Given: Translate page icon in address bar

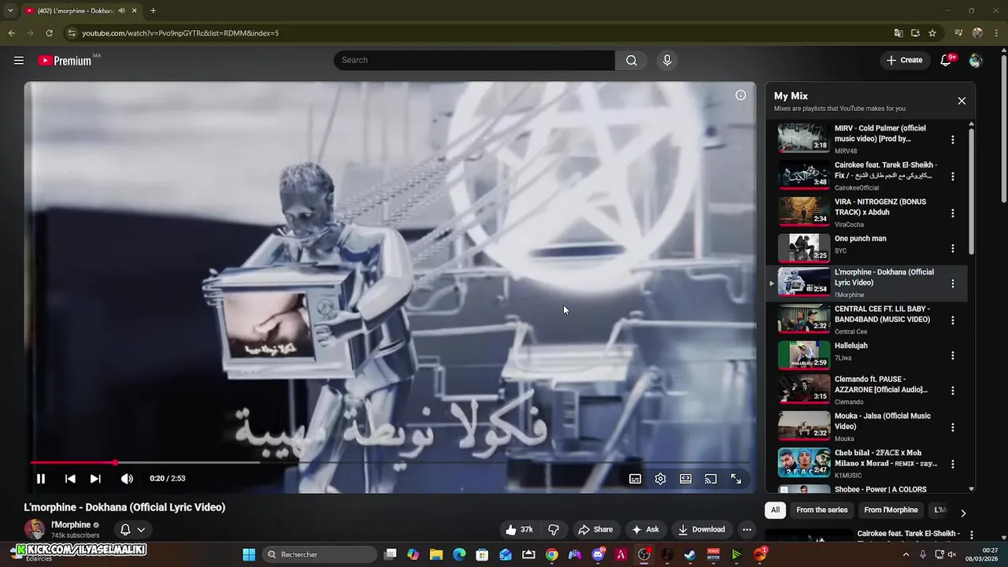Looking at the screenshot, I should pyautogui.click(x=898, y=33).
